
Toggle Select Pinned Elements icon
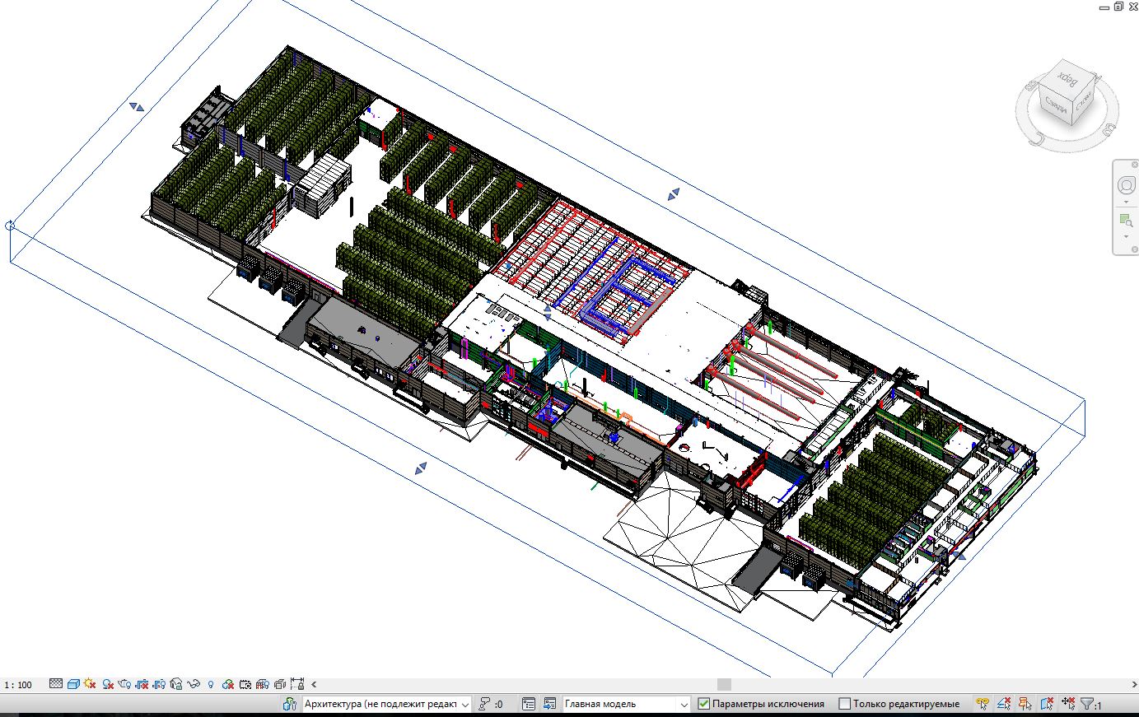coord(1025,704)
